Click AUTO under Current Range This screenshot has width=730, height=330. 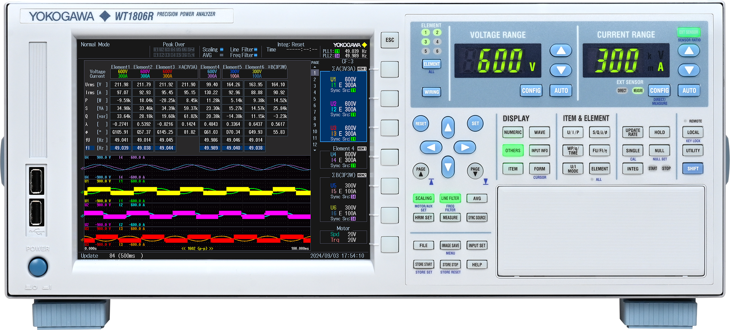[x=689, y=90]
